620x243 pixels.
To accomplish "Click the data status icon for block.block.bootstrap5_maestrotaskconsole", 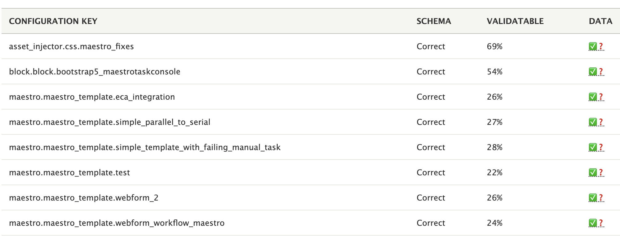I will click(596, 72).
